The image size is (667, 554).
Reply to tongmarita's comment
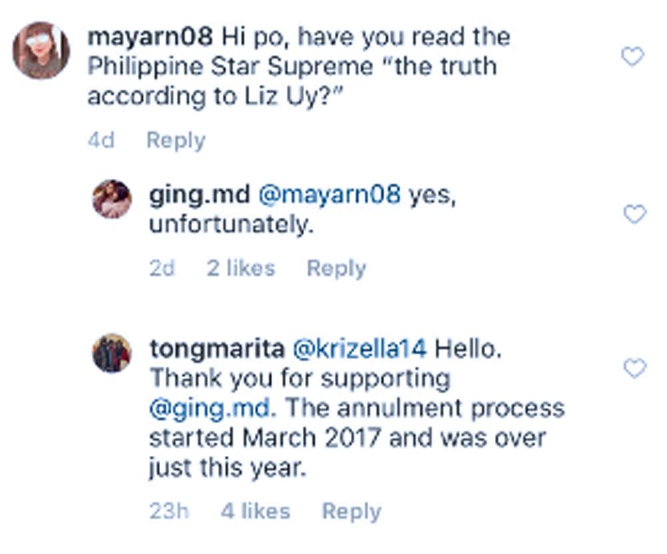352,511
